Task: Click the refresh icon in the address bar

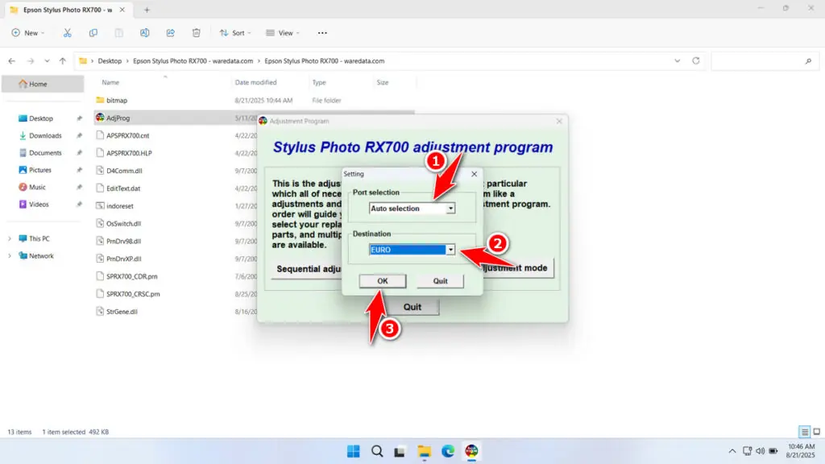Action: tap(694, 60)
